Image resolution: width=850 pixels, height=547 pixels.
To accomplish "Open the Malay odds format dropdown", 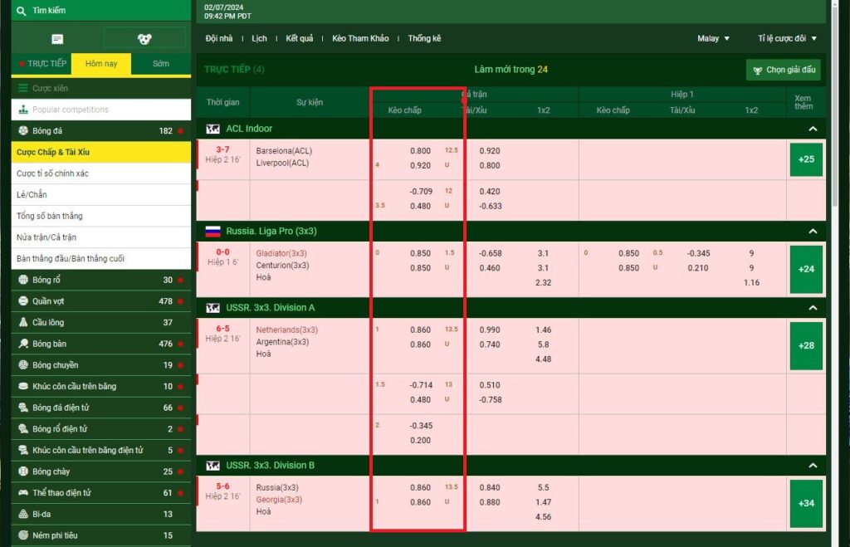I will click(713, 38).
